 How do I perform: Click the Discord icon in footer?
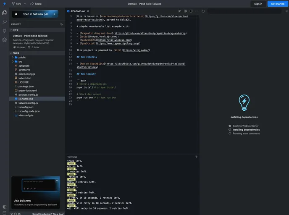point(19,214)
